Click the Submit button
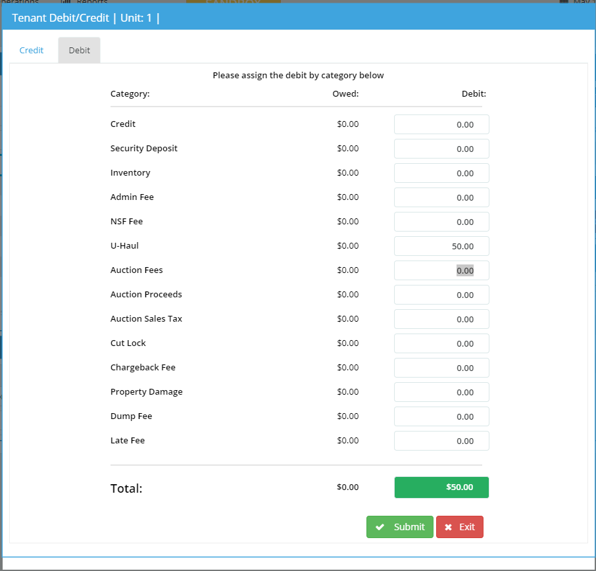 pyautogui.click(x=399, y=526)
